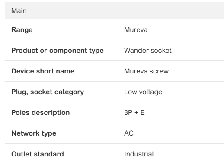Click the Industrial outlet value
This screenshot has height=162, width=224.
tap(139, 154)
